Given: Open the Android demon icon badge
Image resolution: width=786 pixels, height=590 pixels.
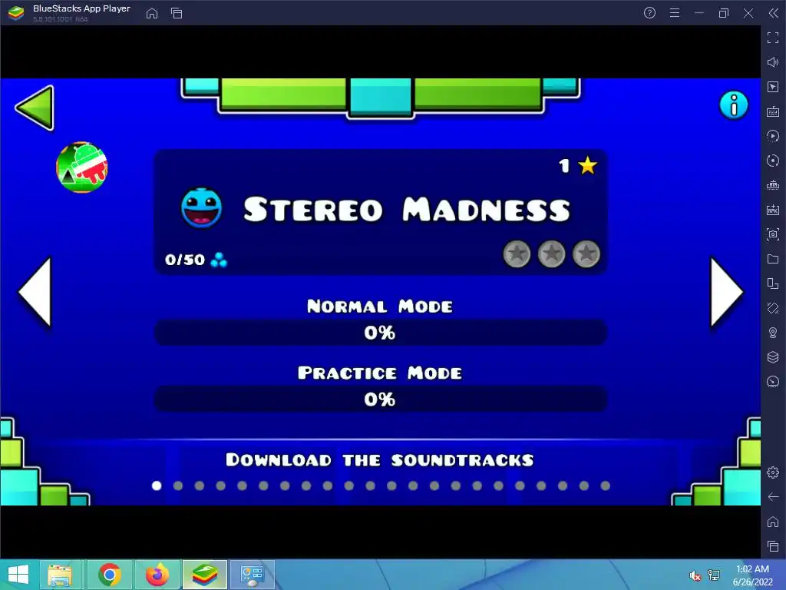Looking at the screenshot, I should tap(82, 167).
